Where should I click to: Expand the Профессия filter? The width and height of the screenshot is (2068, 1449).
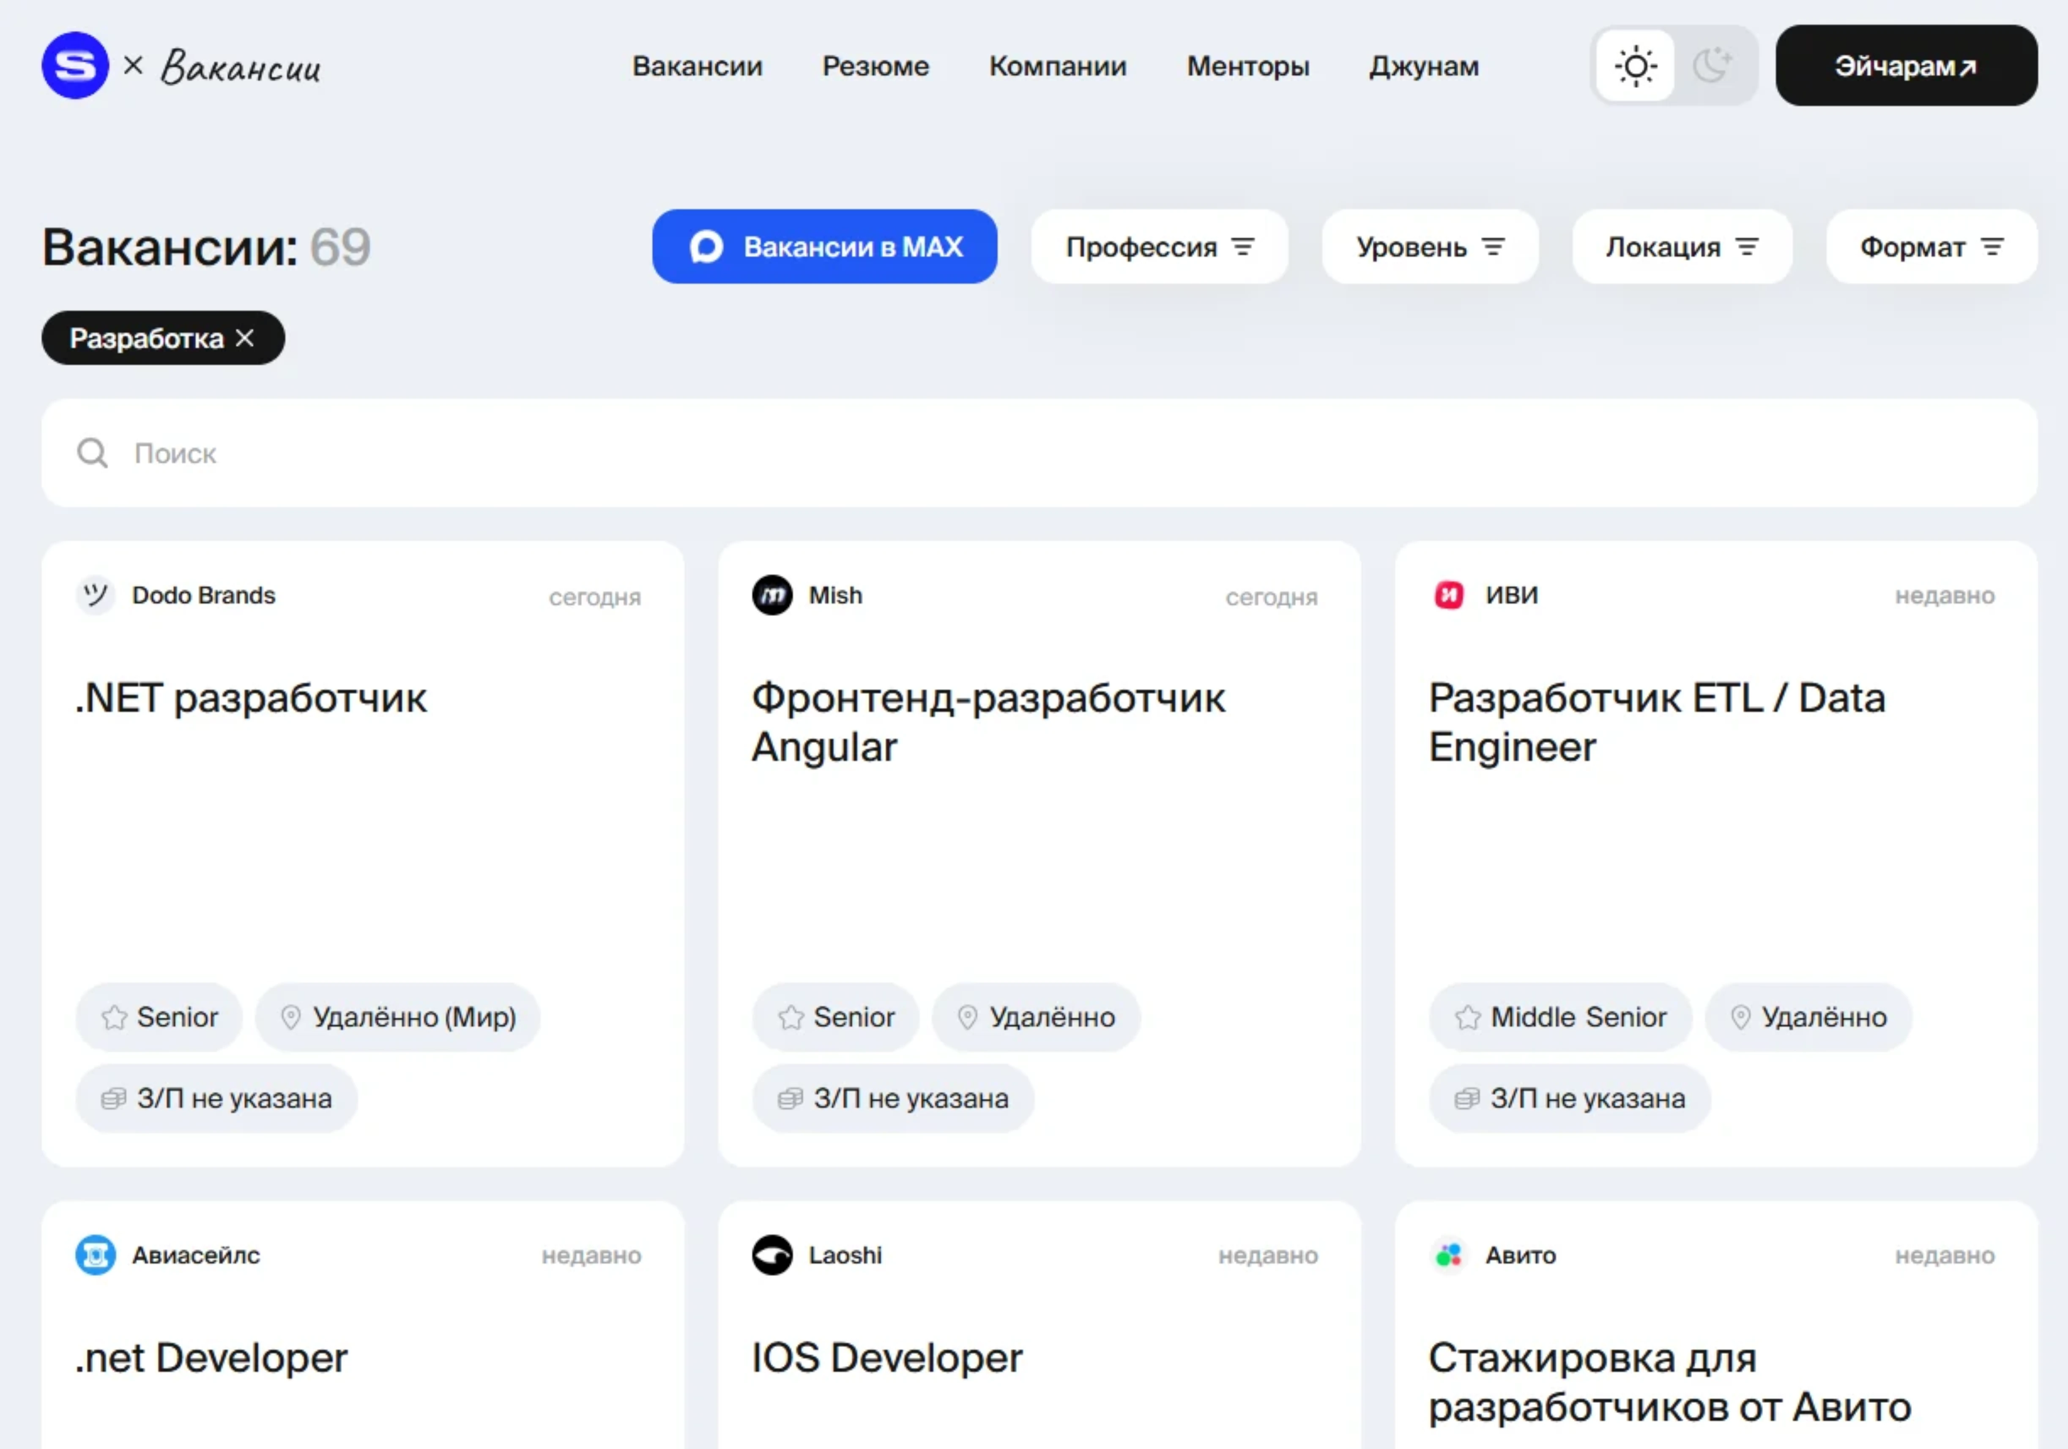click(x=1159, y=247)
